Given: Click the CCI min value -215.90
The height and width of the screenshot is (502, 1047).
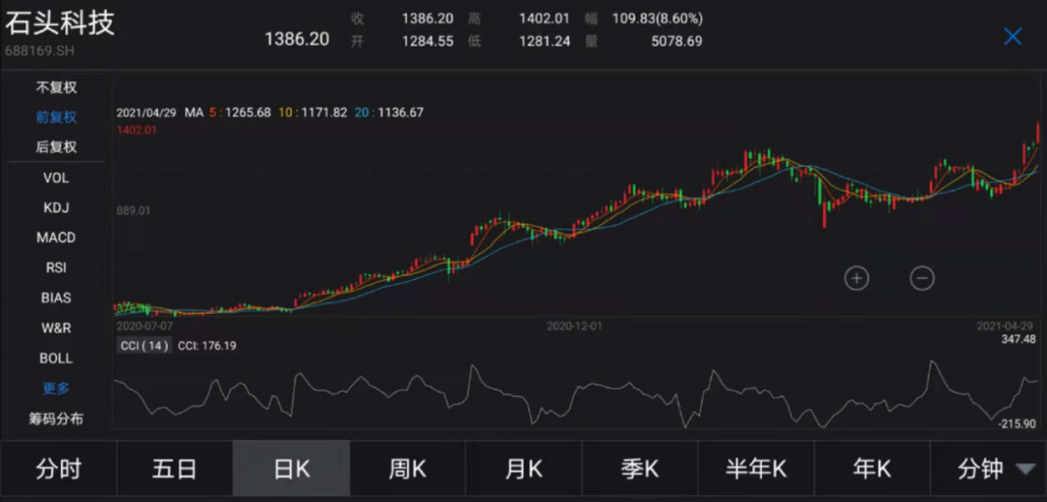Looking at the screenshot, I should 1016,424.
